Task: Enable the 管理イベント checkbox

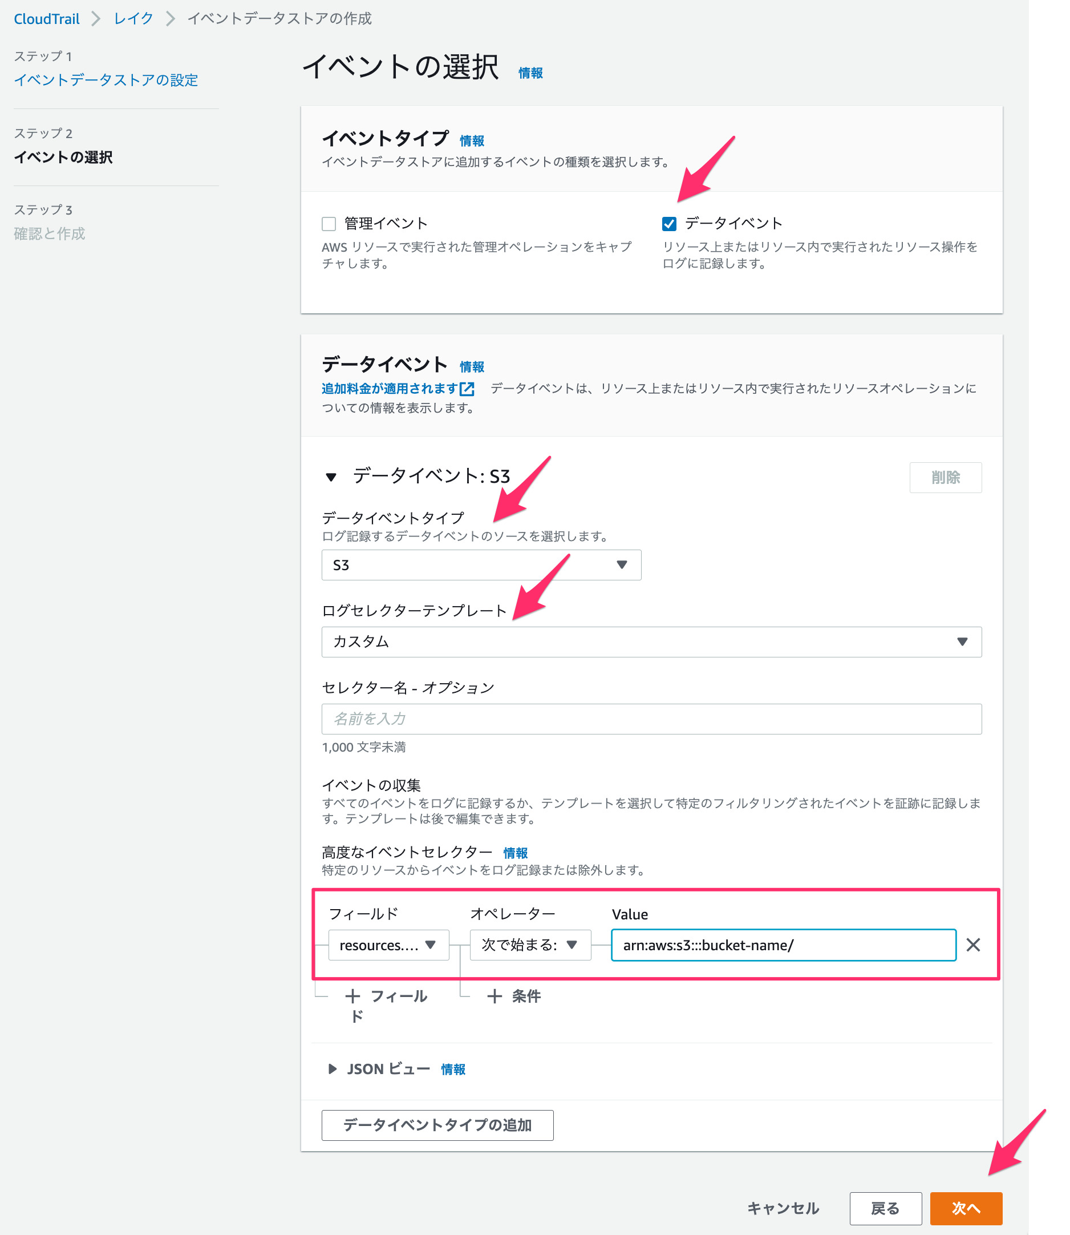Action: [x=329, y=223]
